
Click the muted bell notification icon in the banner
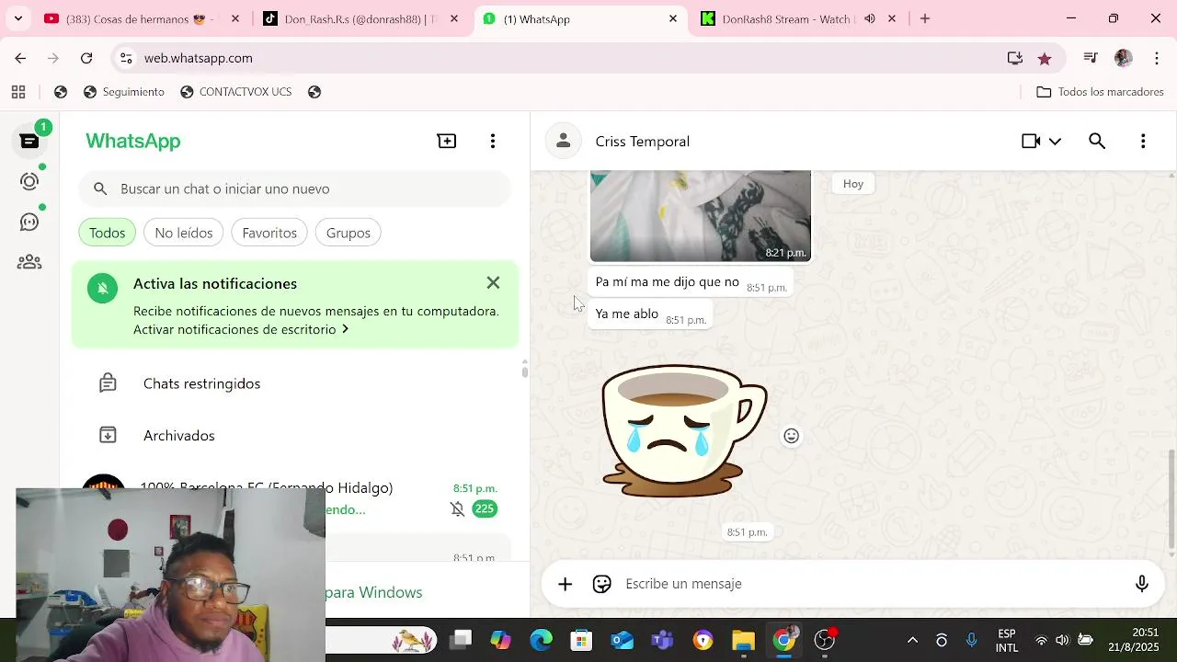click(103, 288)
